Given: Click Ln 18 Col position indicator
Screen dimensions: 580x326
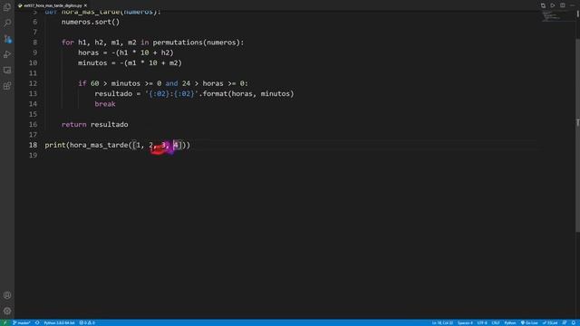Looking at the screenshot, I should tap(442, 322).
